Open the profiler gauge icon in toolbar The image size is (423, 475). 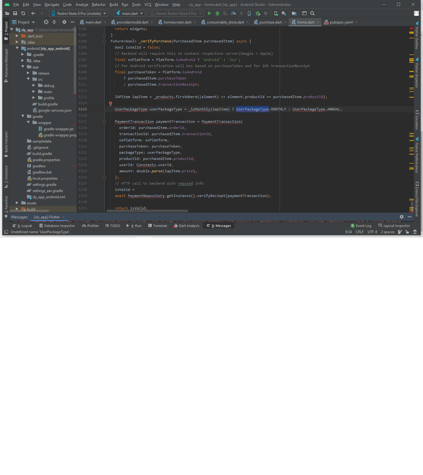pyautogui.click(x=233, y=13)
